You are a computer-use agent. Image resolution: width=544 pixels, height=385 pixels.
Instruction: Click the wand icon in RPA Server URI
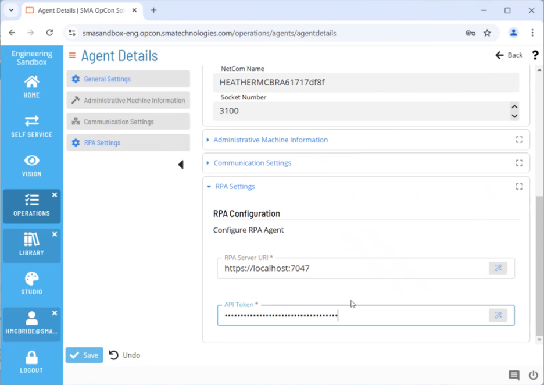pyautogui.click(x=498, y=268)
